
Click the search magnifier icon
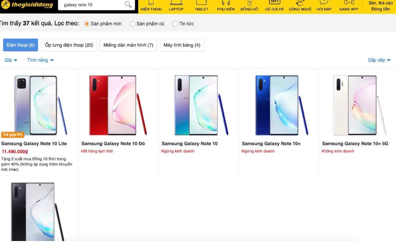click(128, 4)
